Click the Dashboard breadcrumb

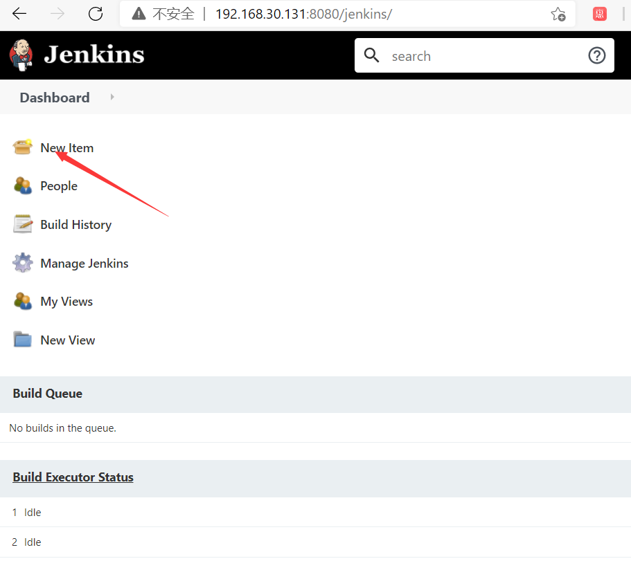(55, 98)
